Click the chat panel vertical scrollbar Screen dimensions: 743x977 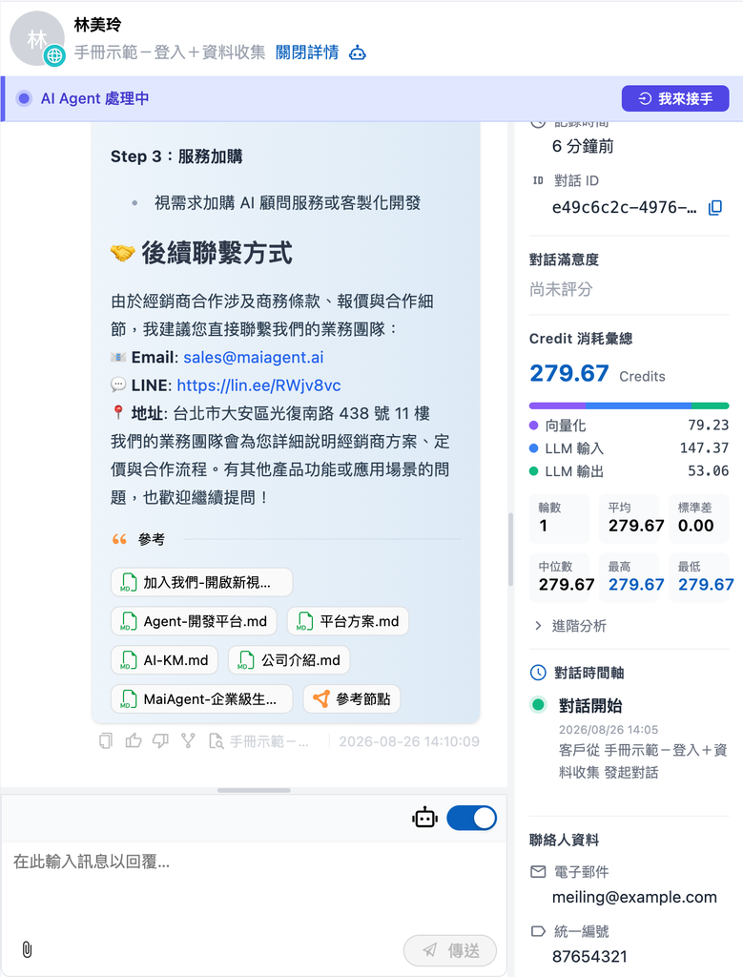pyautogui.click(x=510, y=551)
